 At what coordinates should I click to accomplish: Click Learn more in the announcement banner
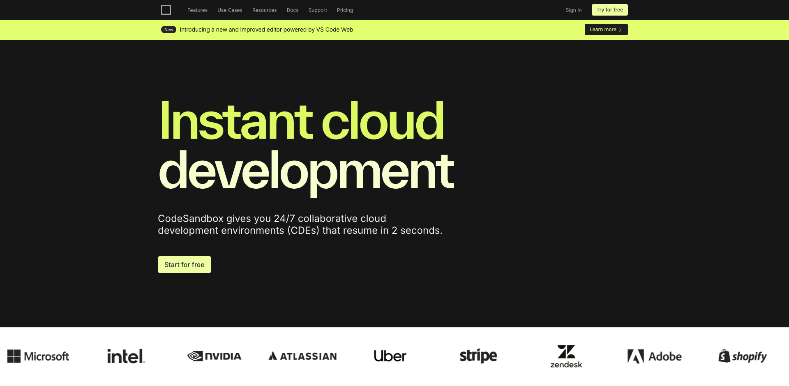[x=606, y=30]
